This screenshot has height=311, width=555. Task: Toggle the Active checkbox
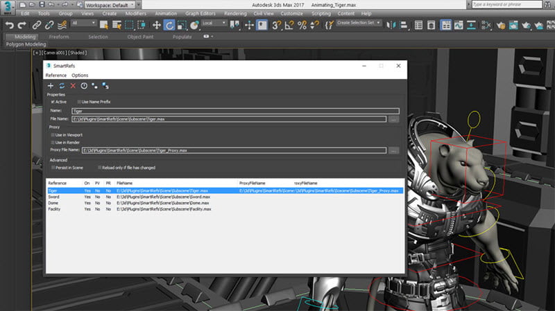pos(53,102)
